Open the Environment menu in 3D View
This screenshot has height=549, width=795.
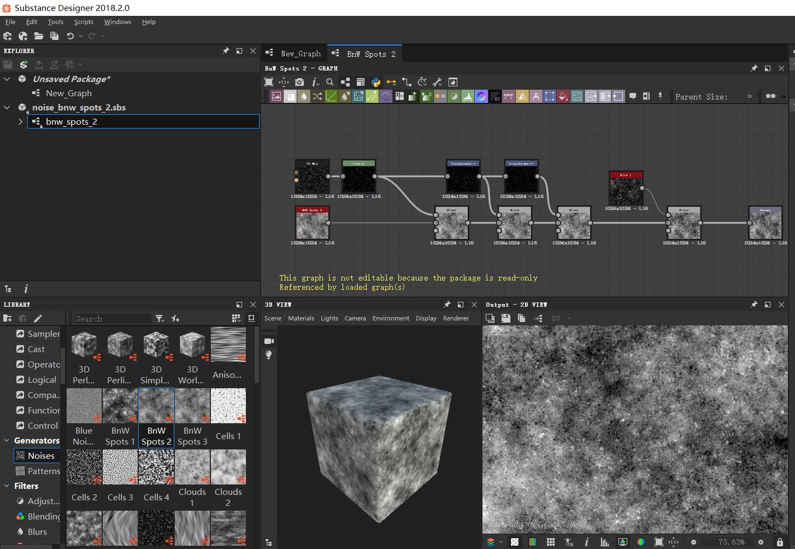click(391, 318)
